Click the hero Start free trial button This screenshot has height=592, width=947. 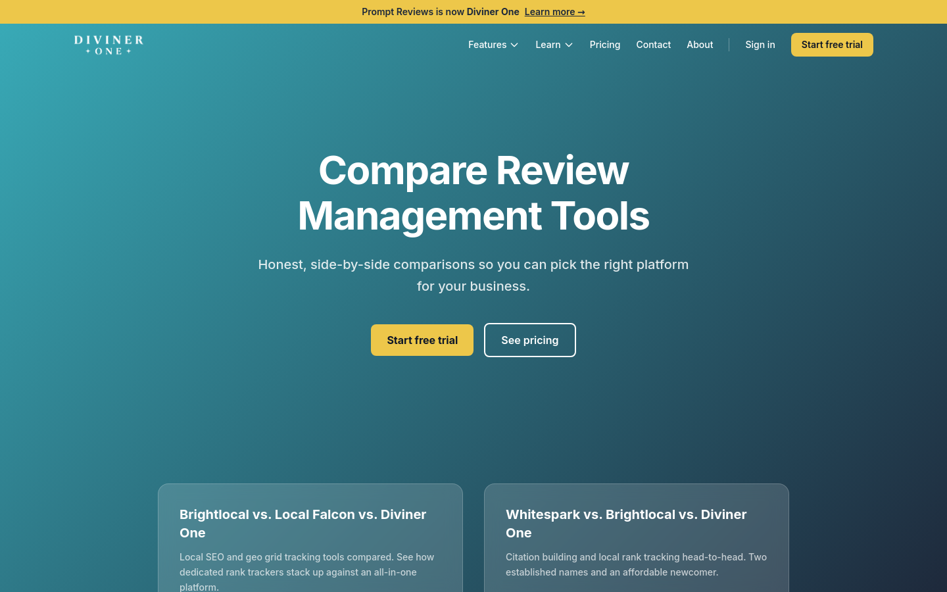pyautogui.click(x=422, y=340)
